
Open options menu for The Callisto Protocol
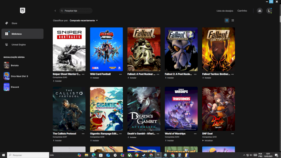(x=83, y=134)
